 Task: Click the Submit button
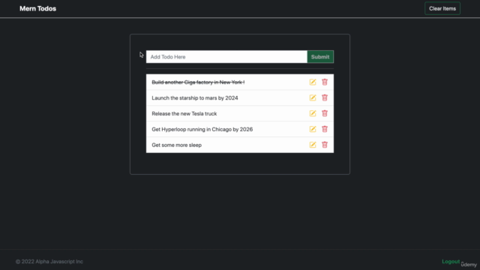click(320, 57)
